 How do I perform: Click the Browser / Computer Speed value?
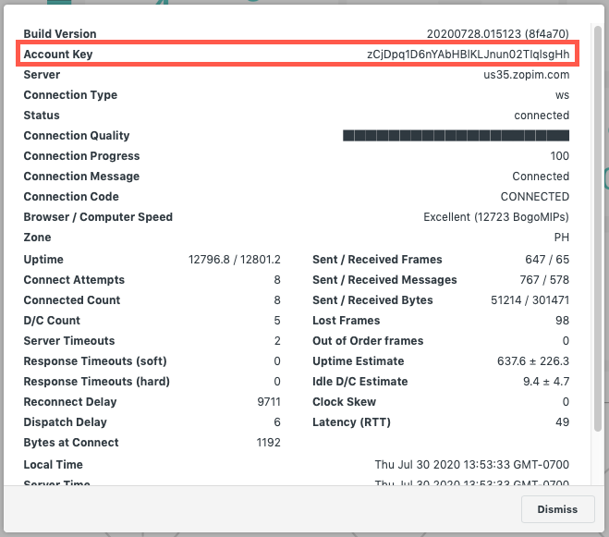click(x=496, y=217)
